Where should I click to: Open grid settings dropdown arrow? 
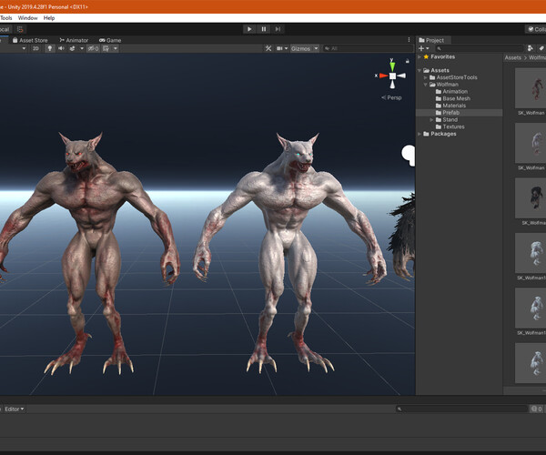116,48
